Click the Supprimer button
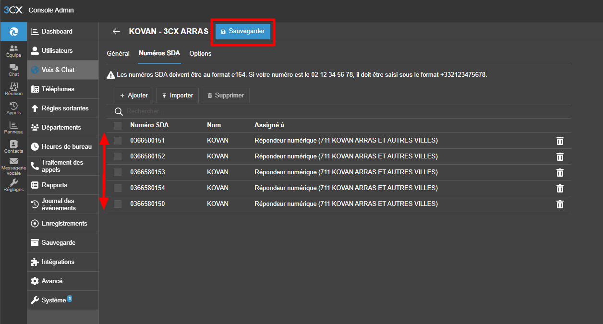603x324 pixels. 226,96
